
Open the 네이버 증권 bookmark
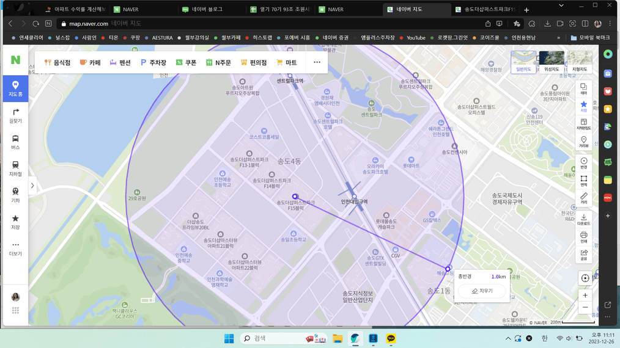(332, 37)
